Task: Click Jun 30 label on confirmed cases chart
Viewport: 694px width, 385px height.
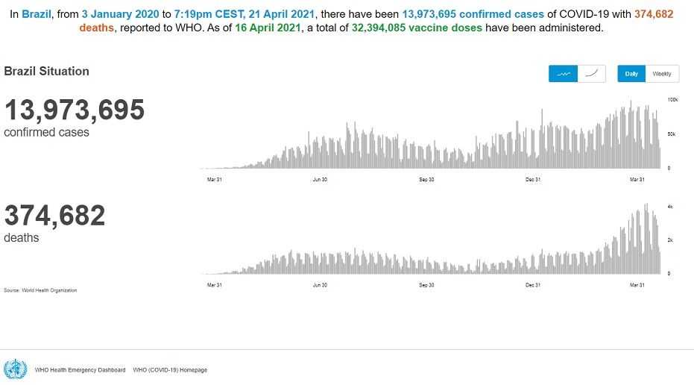Action: 320,179
